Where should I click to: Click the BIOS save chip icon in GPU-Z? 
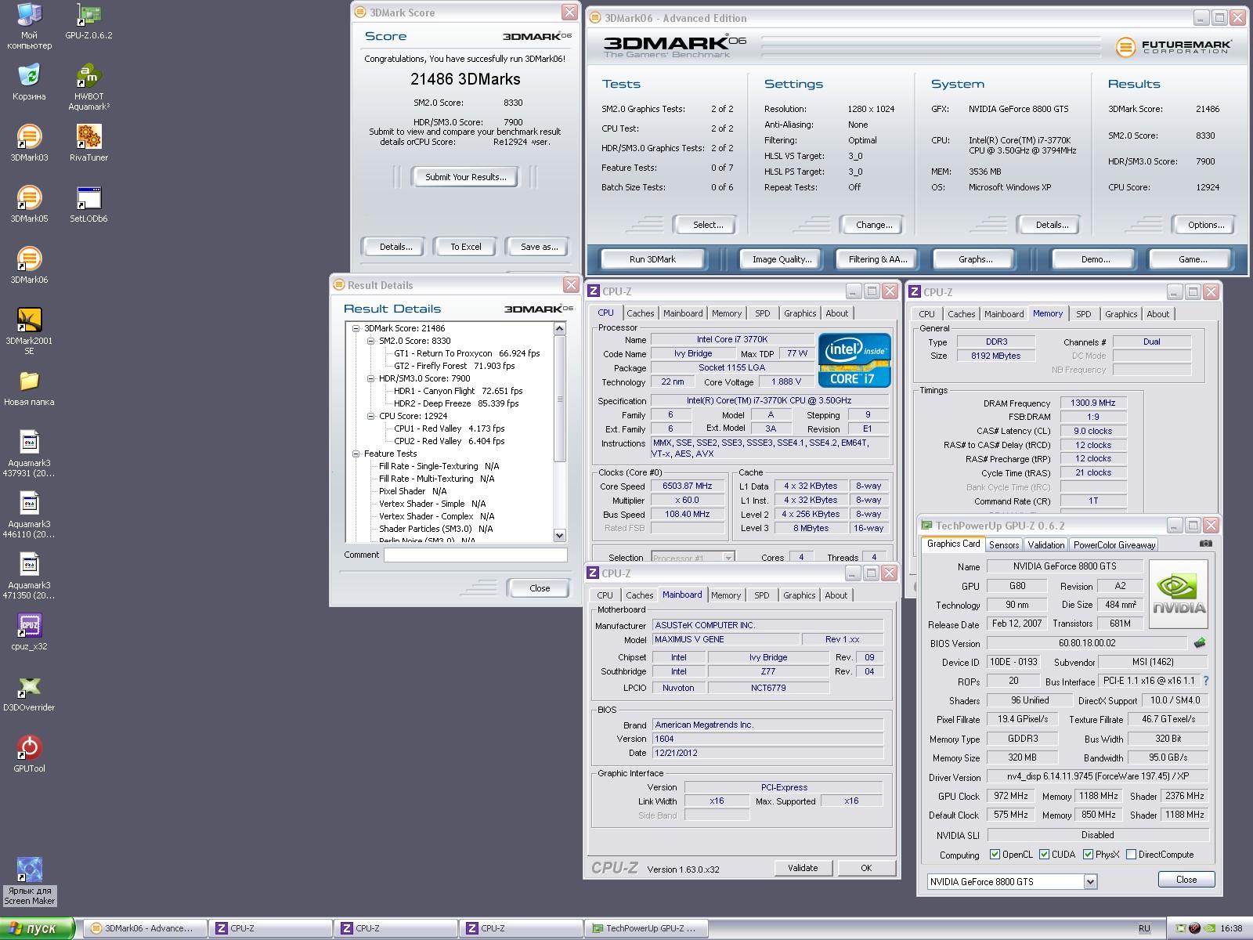click(1199, 643)
